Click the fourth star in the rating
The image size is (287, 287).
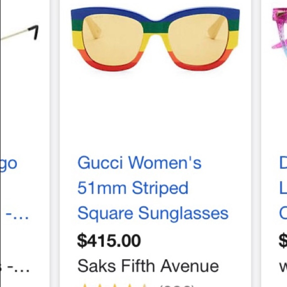pyautogui.click(x=130, y=285)
